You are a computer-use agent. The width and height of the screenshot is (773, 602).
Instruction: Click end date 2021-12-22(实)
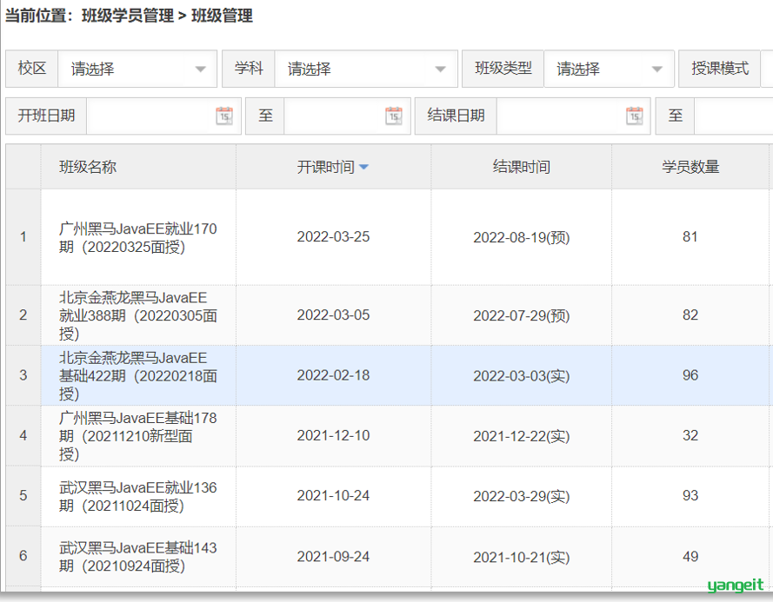click(522, 436)
